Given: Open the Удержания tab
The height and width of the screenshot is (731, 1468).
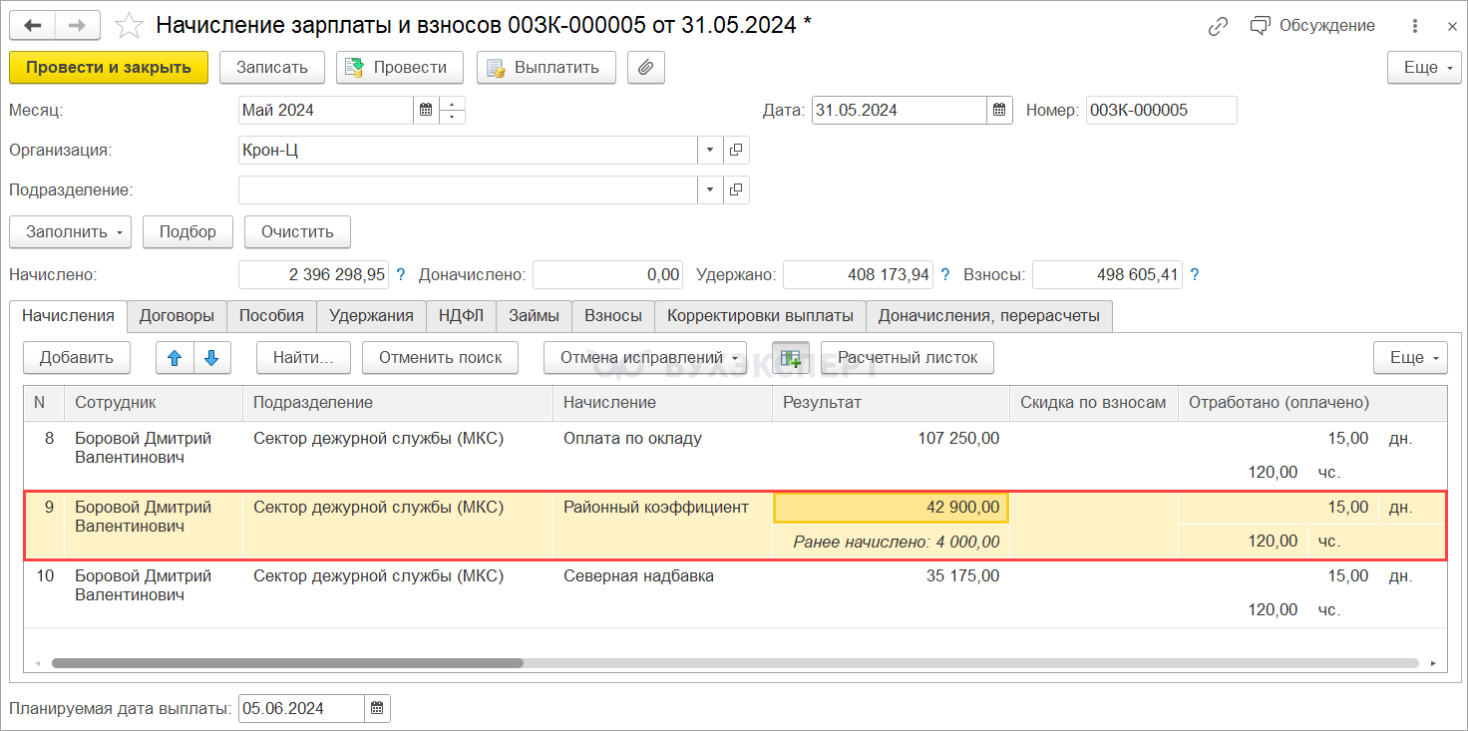Looking at the screenshot, I should click(371, 316).
